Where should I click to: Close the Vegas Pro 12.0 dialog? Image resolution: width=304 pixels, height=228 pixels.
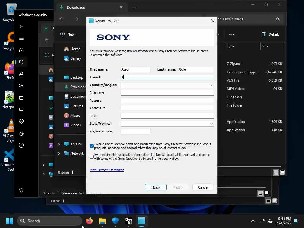[213, 21]
